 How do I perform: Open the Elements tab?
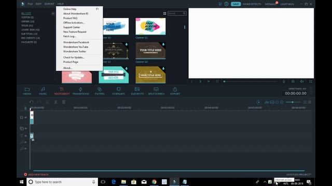(137, 91)
